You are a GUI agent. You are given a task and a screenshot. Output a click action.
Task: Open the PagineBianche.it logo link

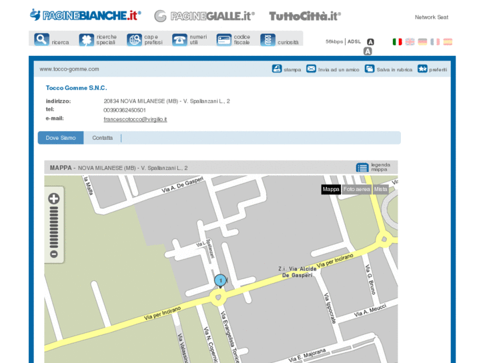click(x=85, y=15)
